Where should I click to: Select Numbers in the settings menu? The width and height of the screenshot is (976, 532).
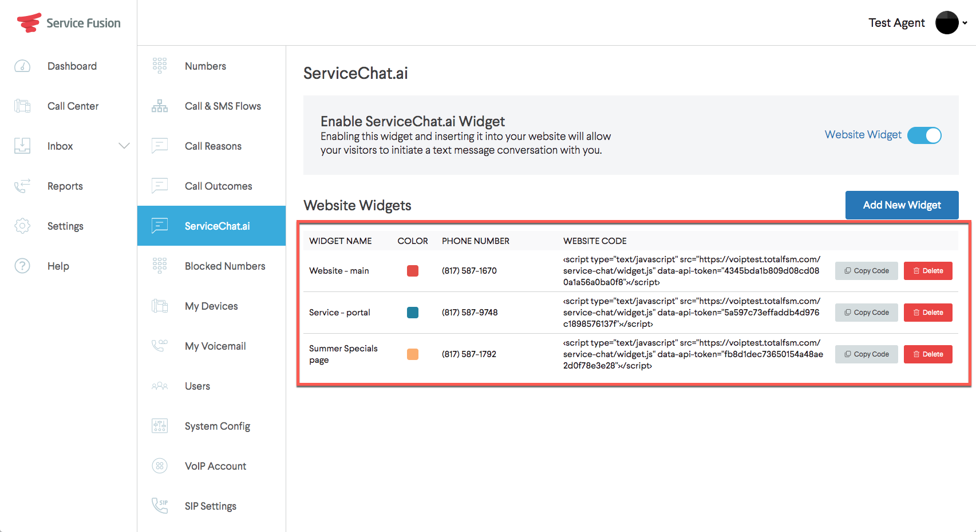pos(206,66)
